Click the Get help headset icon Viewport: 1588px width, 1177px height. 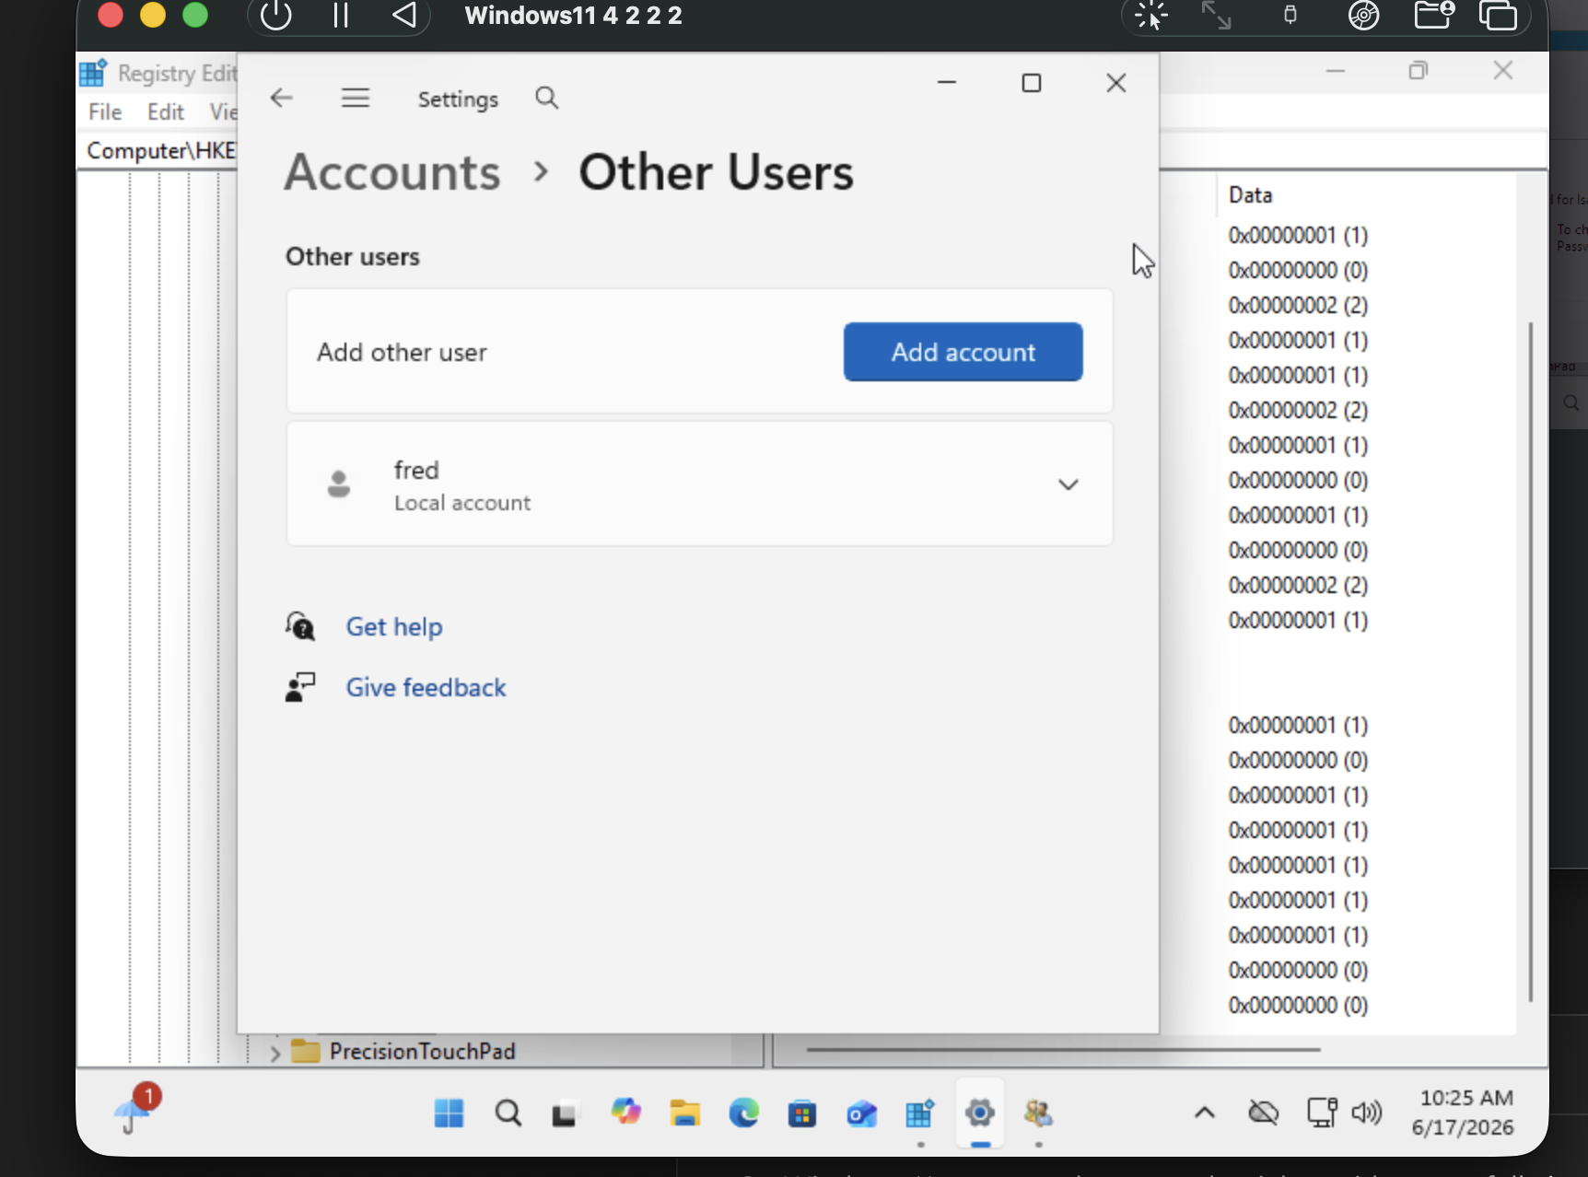click(299, 626)
